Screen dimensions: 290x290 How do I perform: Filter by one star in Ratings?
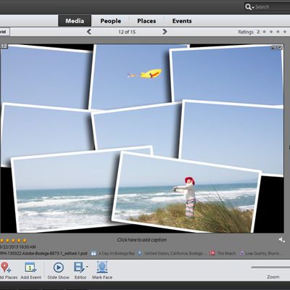(265, 32)
